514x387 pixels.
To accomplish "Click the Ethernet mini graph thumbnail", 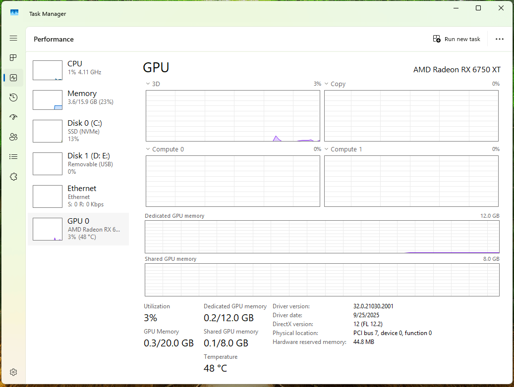I will pos(48,196).
